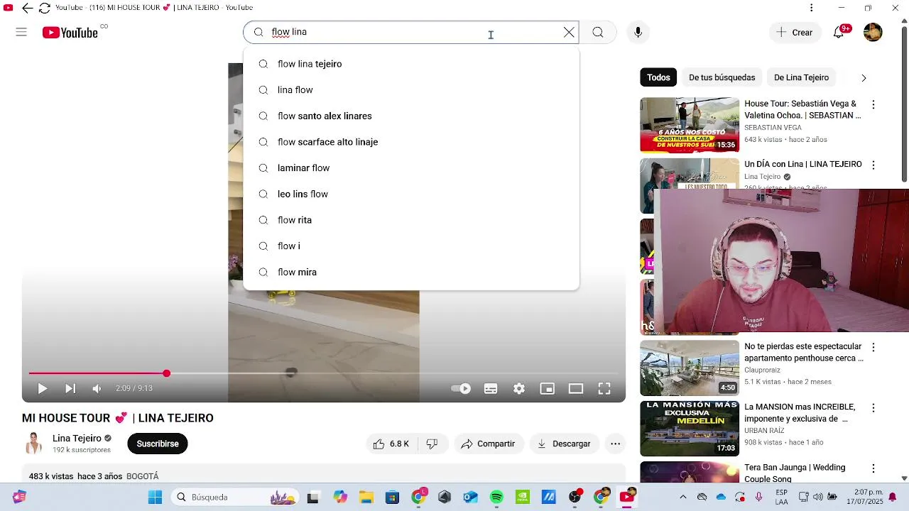Open options for 'Un DÍA con Lina'
The image size is (909, 511).
[x=873, y=165]
